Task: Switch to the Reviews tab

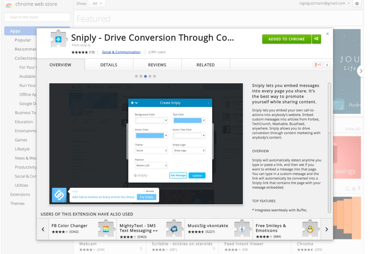Action: coord(157,65)
